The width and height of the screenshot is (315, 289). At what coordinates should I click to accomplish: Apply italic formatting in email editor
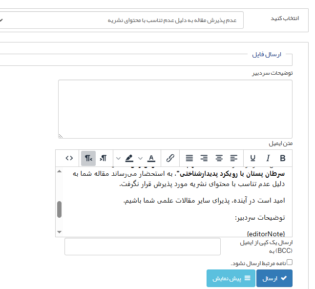[x=268, y=158]
